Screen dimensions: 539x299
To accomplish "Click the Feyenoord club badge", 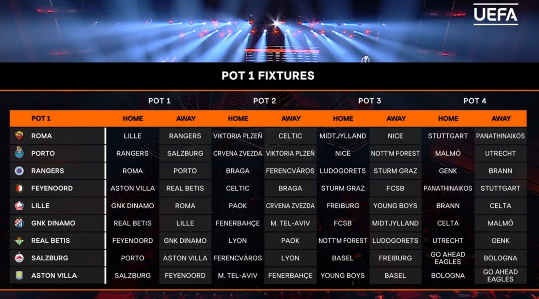I will (x=19, y=188).
